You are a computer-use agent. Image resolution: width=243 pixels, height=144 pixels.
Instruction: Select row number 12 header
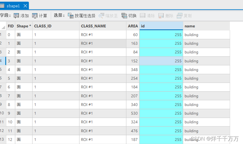[3, 131]
